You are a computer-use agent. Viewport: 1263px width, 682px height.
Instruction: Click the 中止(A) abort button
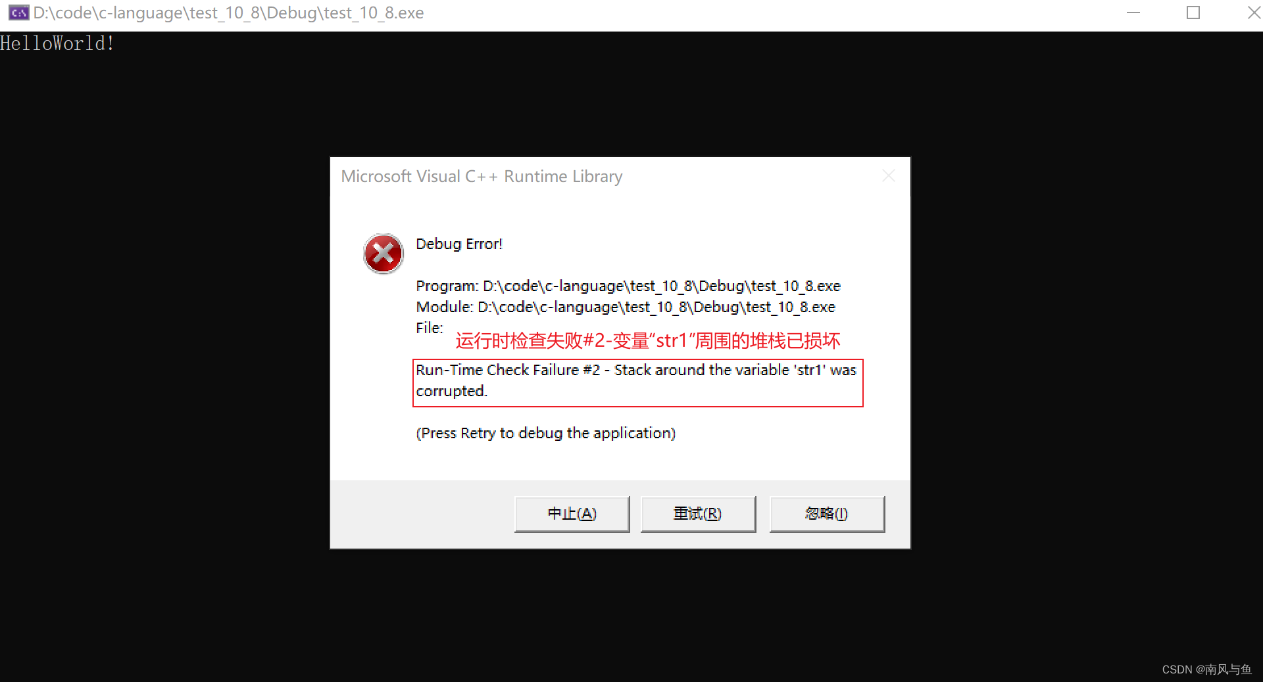[x=572, y=514]
